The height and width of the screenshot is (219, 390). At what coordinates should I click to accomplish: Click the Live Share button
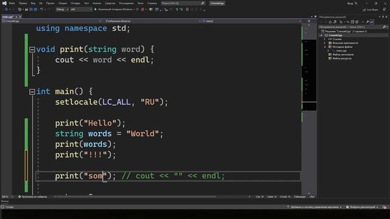370,10
